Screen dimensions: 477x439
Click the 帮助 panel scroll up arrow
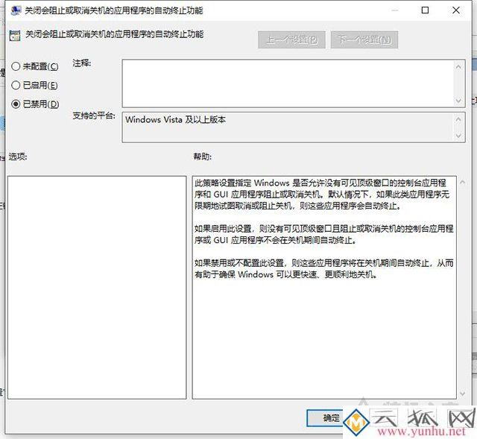point(462,182)
